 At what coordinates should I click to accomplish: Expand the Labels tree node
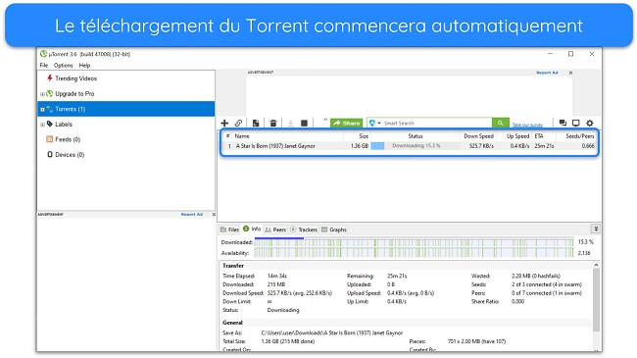pyautogui.click(x=42, y=125)
